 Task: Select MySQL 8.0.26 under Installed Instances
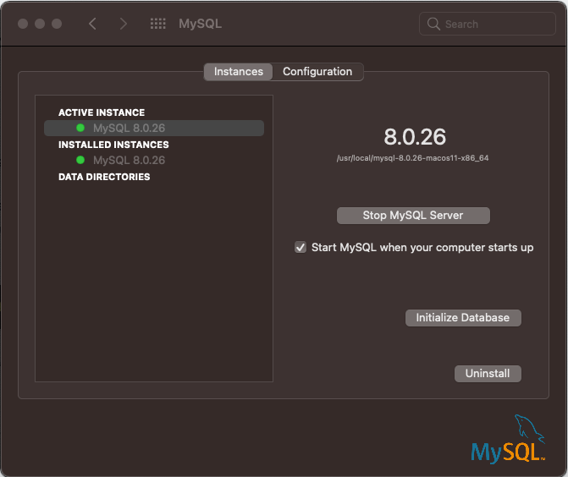[x=129, y=160]
